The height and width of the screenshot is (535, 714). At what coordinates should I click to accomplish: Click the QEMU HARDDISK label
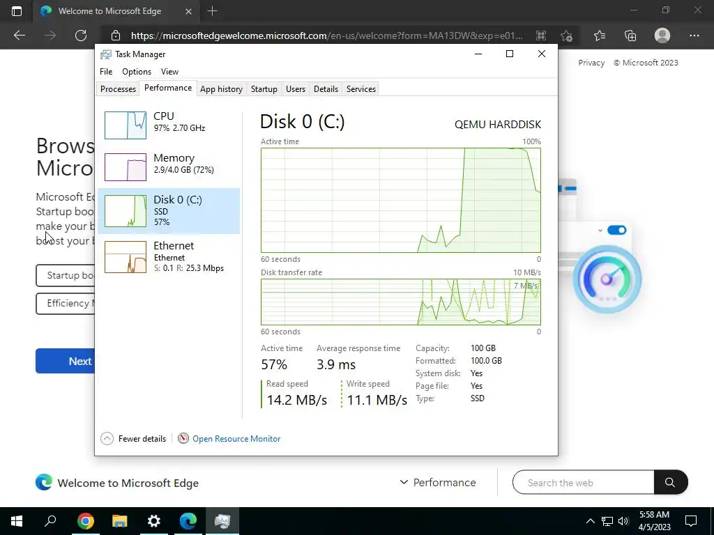[x=498, y=124]
